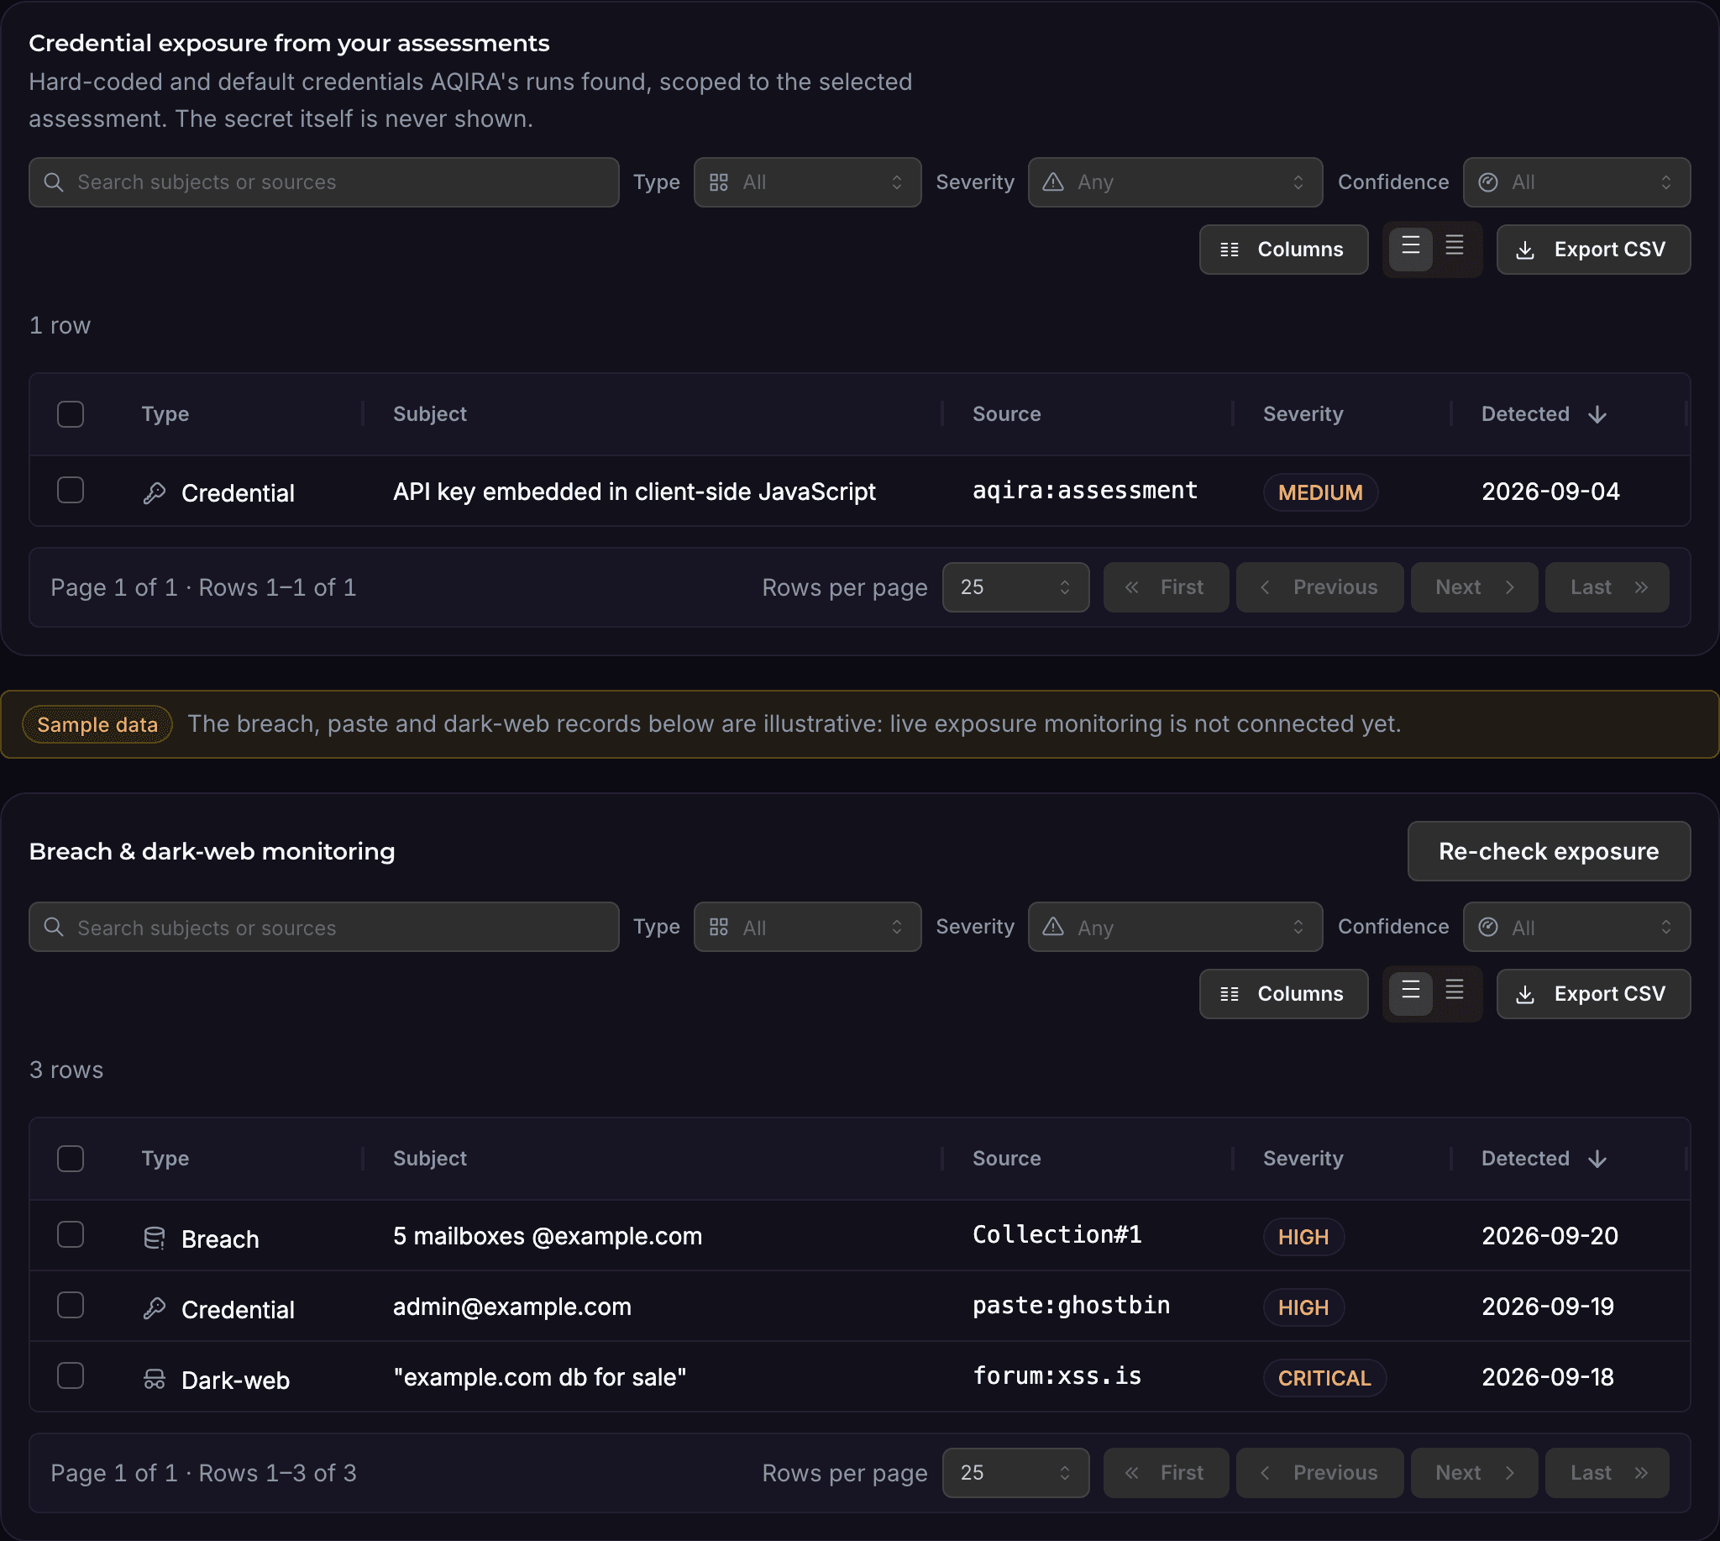Select comfortable row density in the assessments table
The height and width of the screenshot is (1541, 1720).
click(1410, 248)
